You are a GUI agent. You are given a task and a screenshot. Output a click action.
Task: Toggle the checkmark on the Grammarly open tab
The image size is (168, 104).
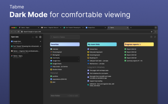[41, 46]
